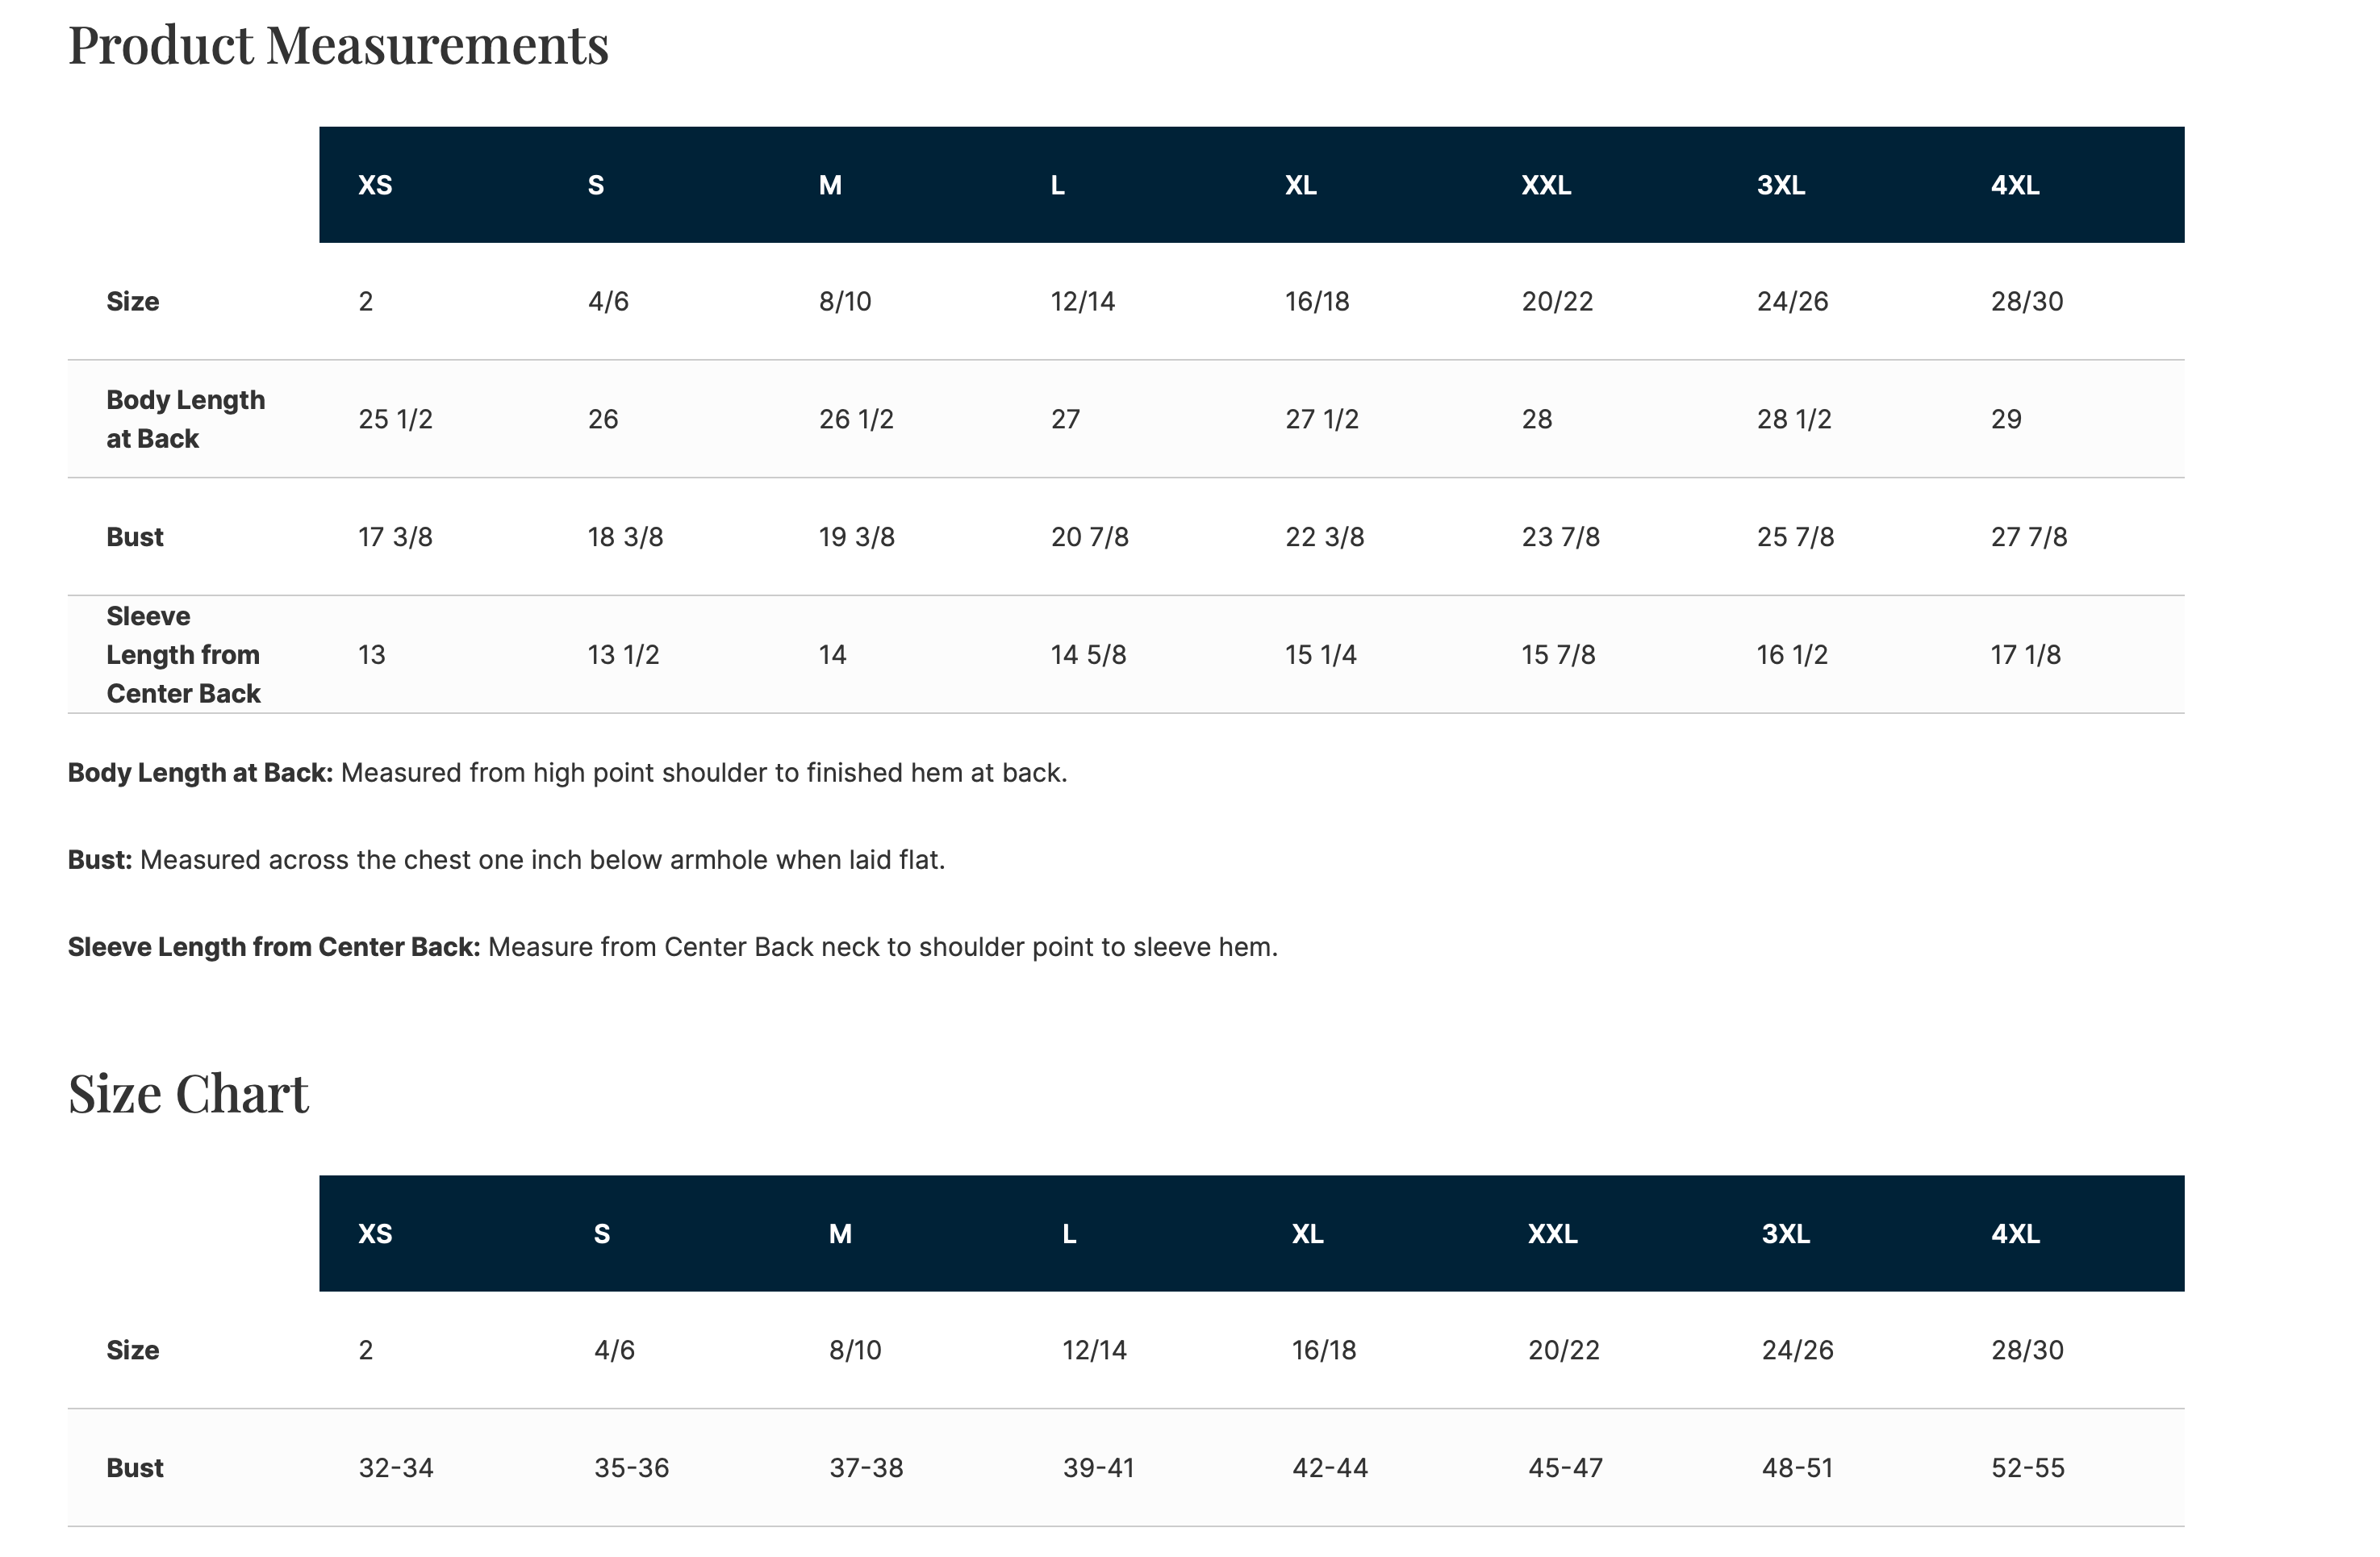Viewport: 2380px width, 1557px height.
Task: Click the bust range 42-44
Action: coord(1330,1468)
